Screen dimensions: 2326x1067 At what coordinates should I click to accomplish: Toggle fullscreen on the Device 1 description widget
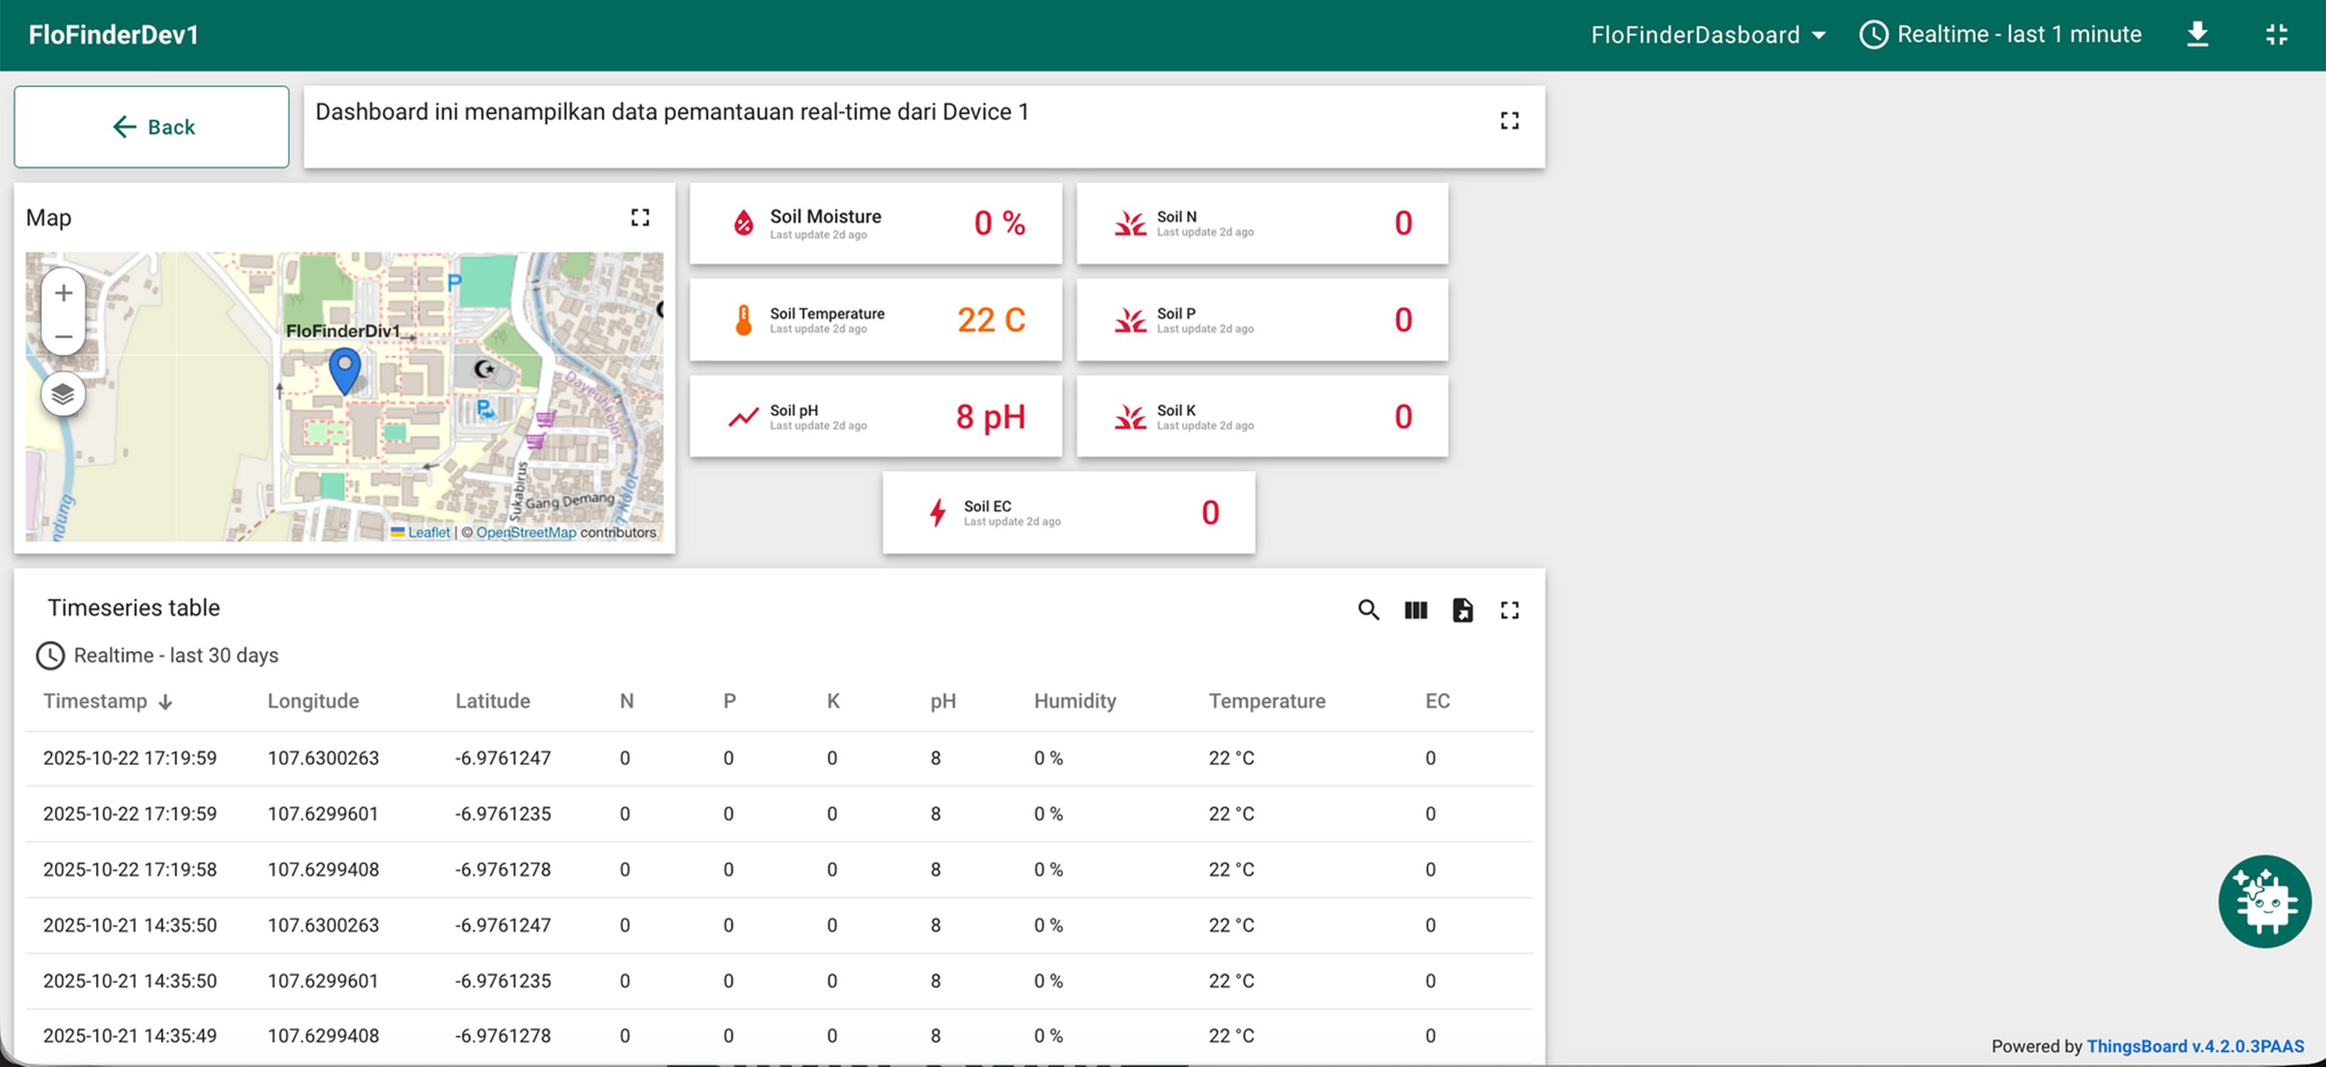[x=1510, y=120]
